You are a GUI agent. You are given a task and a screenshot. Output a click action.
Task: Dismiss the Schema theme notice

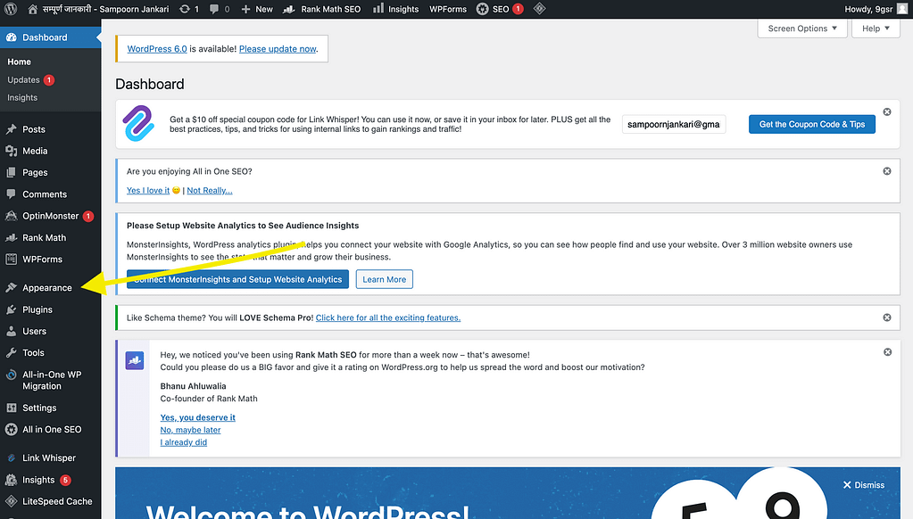pyautogui.click(x=887, y=317)
